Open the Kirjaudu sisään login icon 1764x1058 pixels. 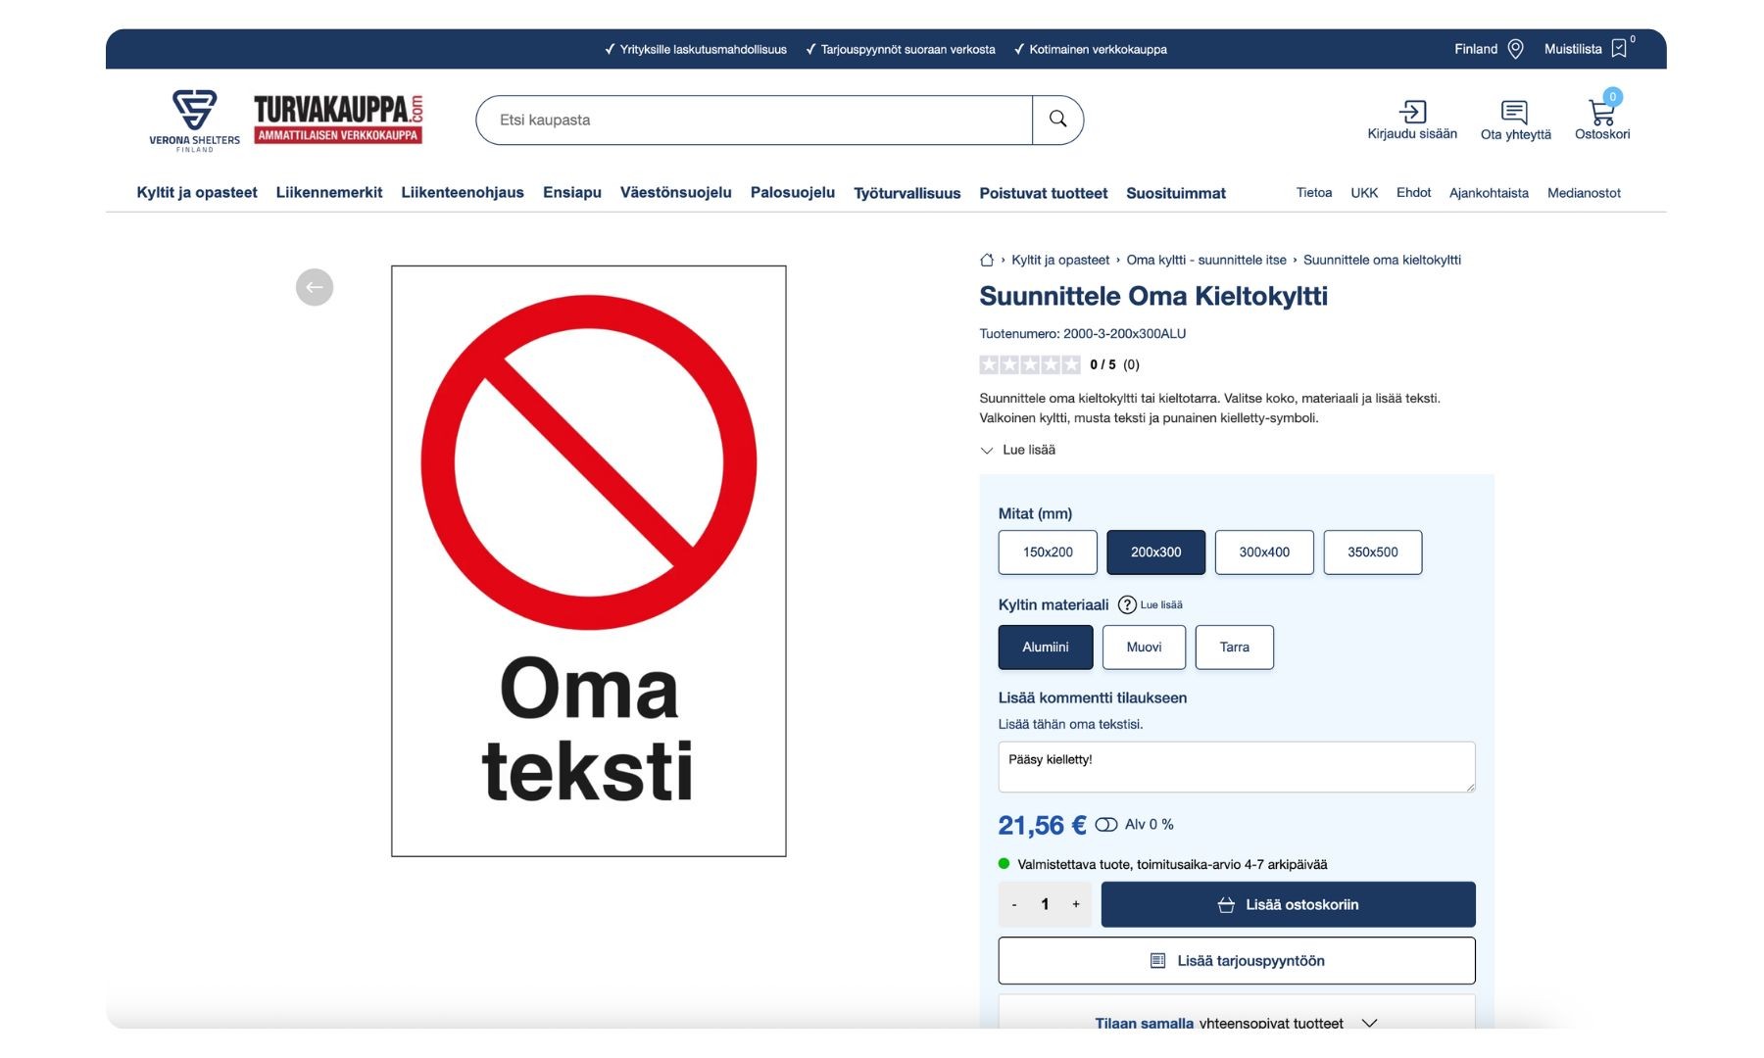(x=1412, y=111)
